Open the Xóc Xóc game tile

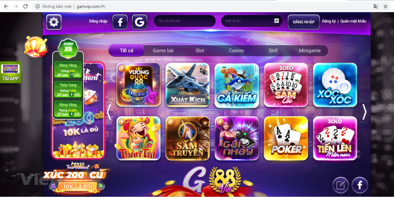(335, 85)
